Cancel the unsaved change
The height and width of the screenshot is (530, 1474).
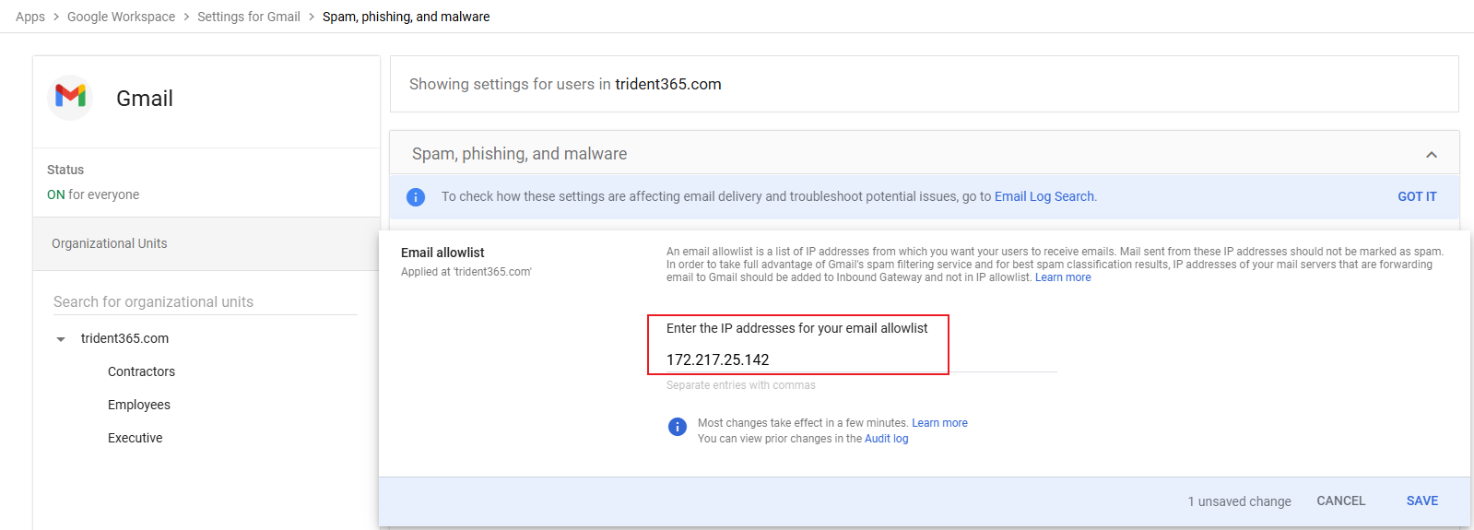[1340, 501]
